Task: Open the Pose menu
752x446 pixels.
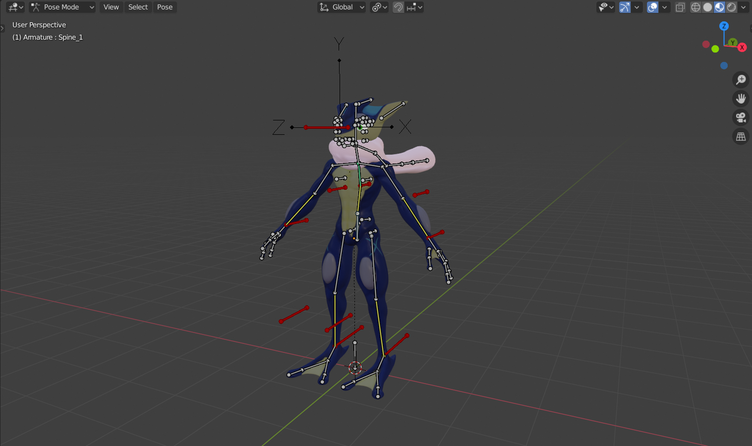Action: [165, 7]
